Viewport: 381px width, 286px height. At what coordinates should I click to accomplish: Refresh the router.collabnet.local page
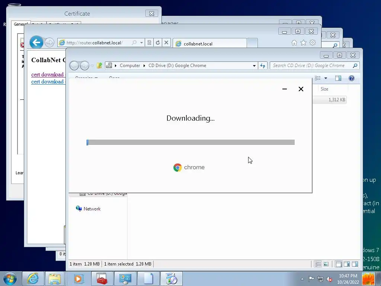(x=158, y=42)
